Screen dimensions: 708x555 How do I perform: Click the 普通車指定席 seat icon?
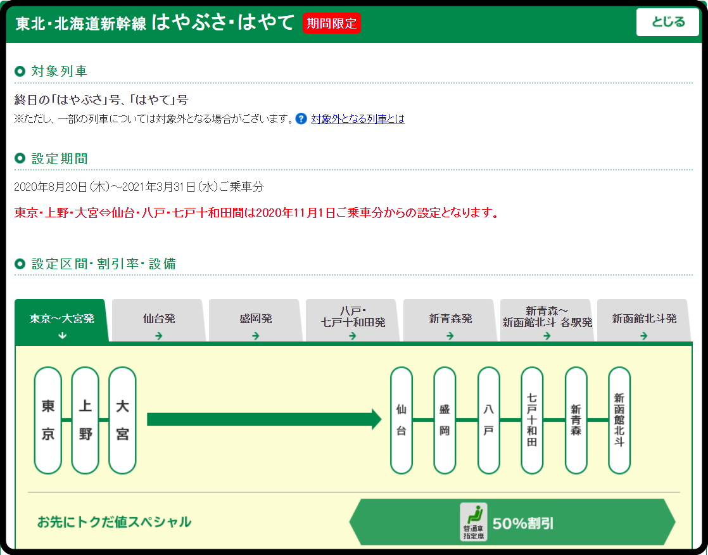[x=473, y=522]
